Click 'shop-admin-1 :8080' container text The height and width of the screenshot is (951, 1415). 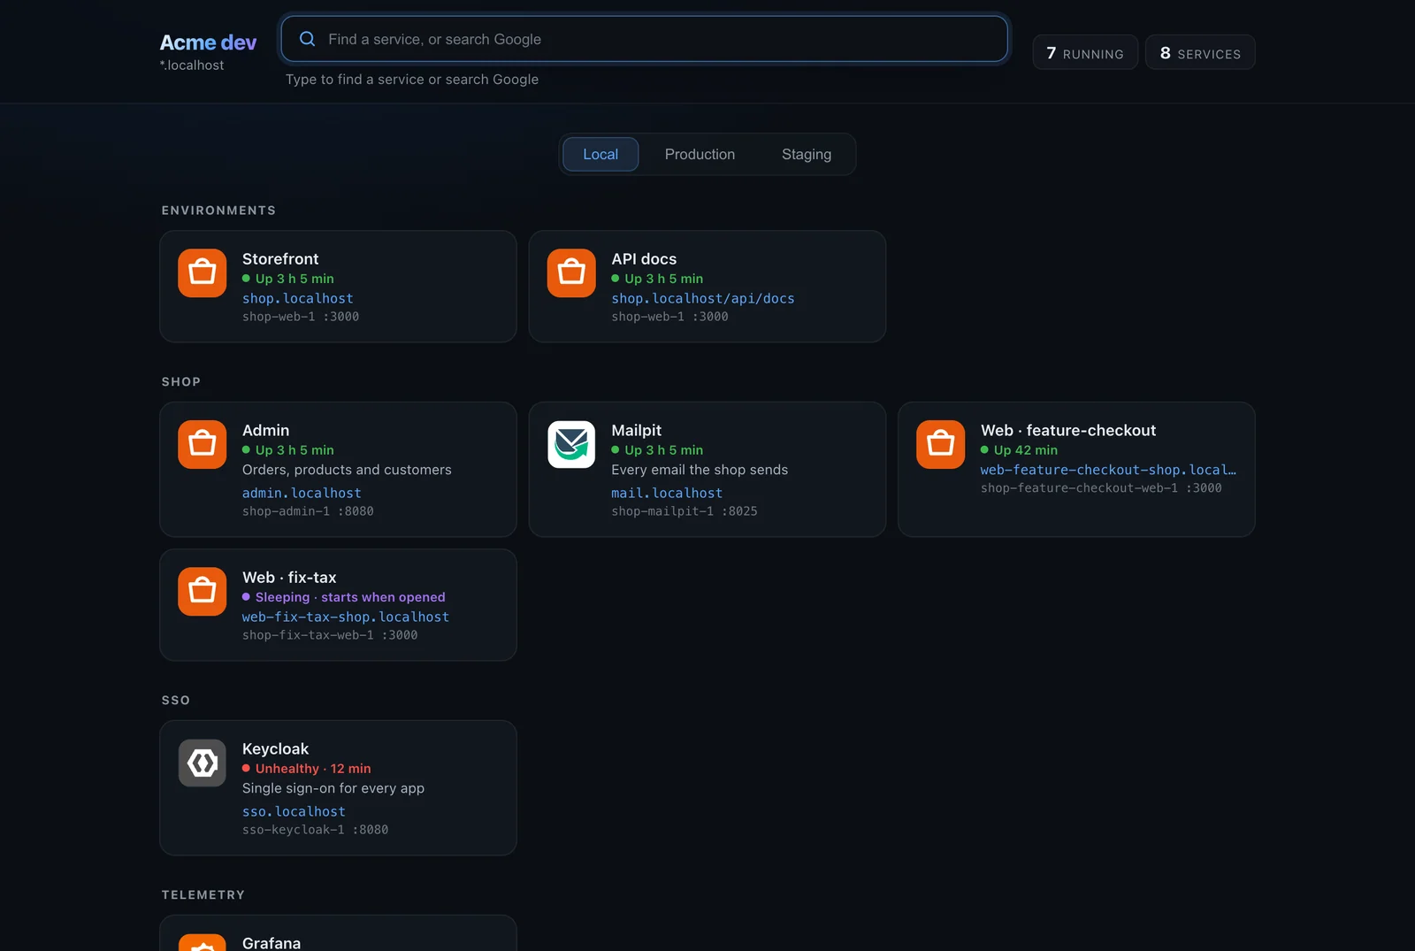click(x=308, y=511)
